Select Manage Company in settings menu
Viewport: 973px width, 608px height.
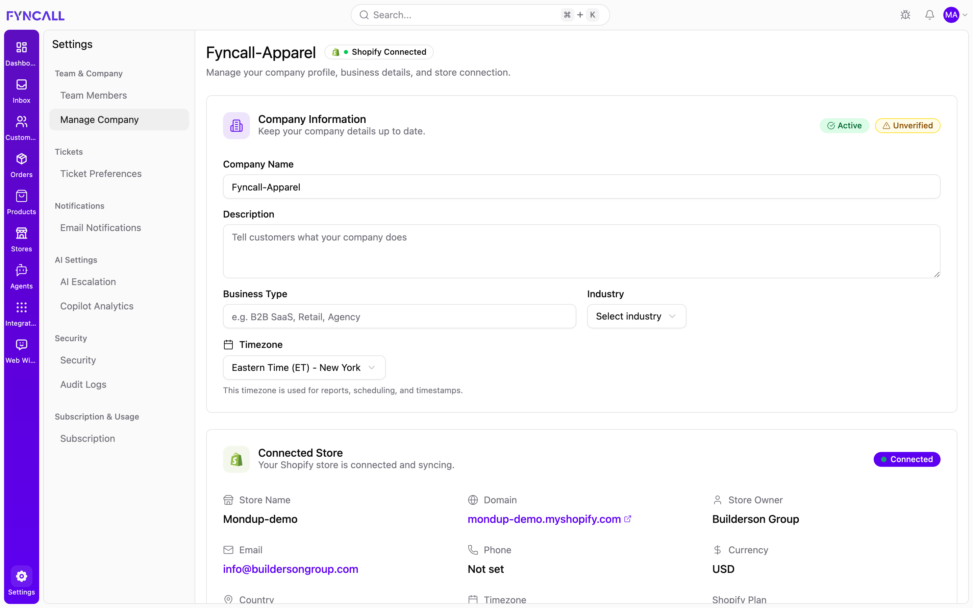click(x=119, y=120)
